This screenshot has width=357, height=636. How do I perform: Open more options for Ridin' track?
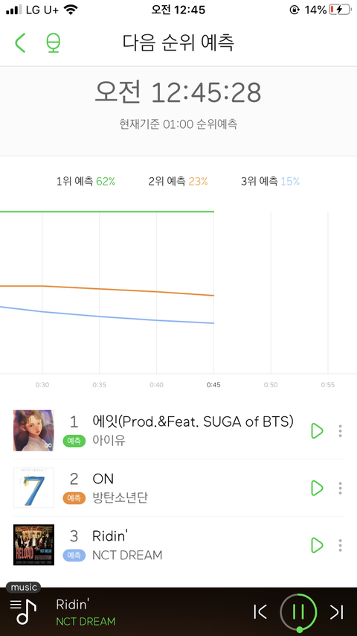click(341, 545)
